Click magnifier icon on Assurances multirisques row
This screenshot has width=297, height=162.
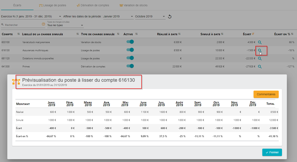pos(260,50)
